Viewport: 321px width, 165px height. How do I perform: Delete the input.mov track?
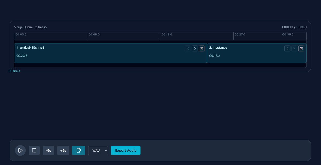tap(301, 48)
